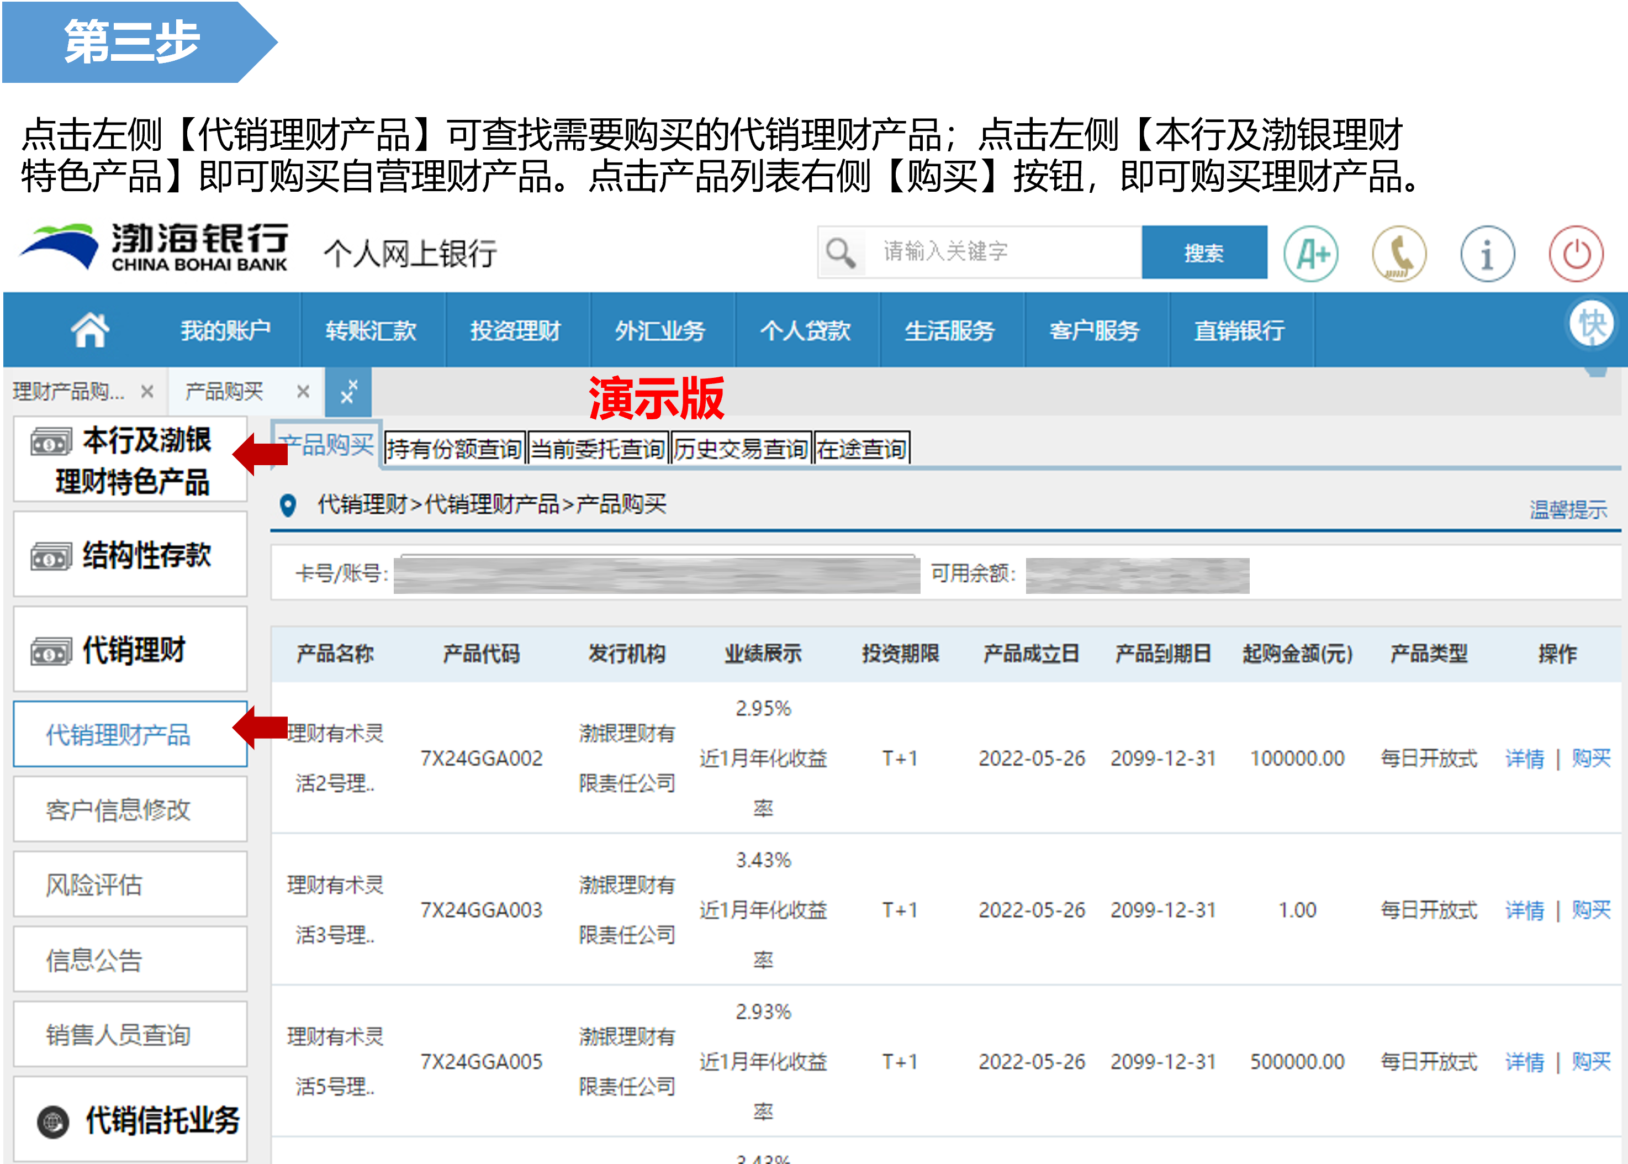Select the 产品购买 sub-tab
Screen dimensions: 1628x1164
coord(326,445)
